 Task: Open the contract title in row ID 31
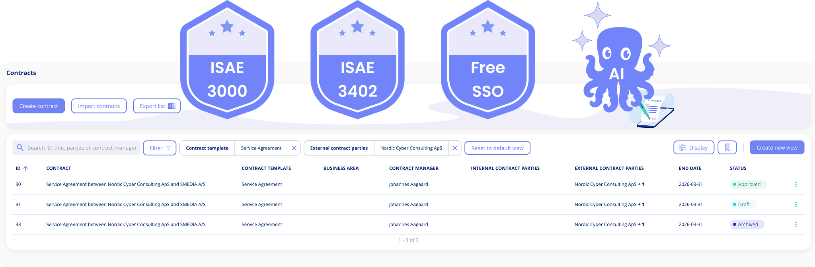[126, 204]
